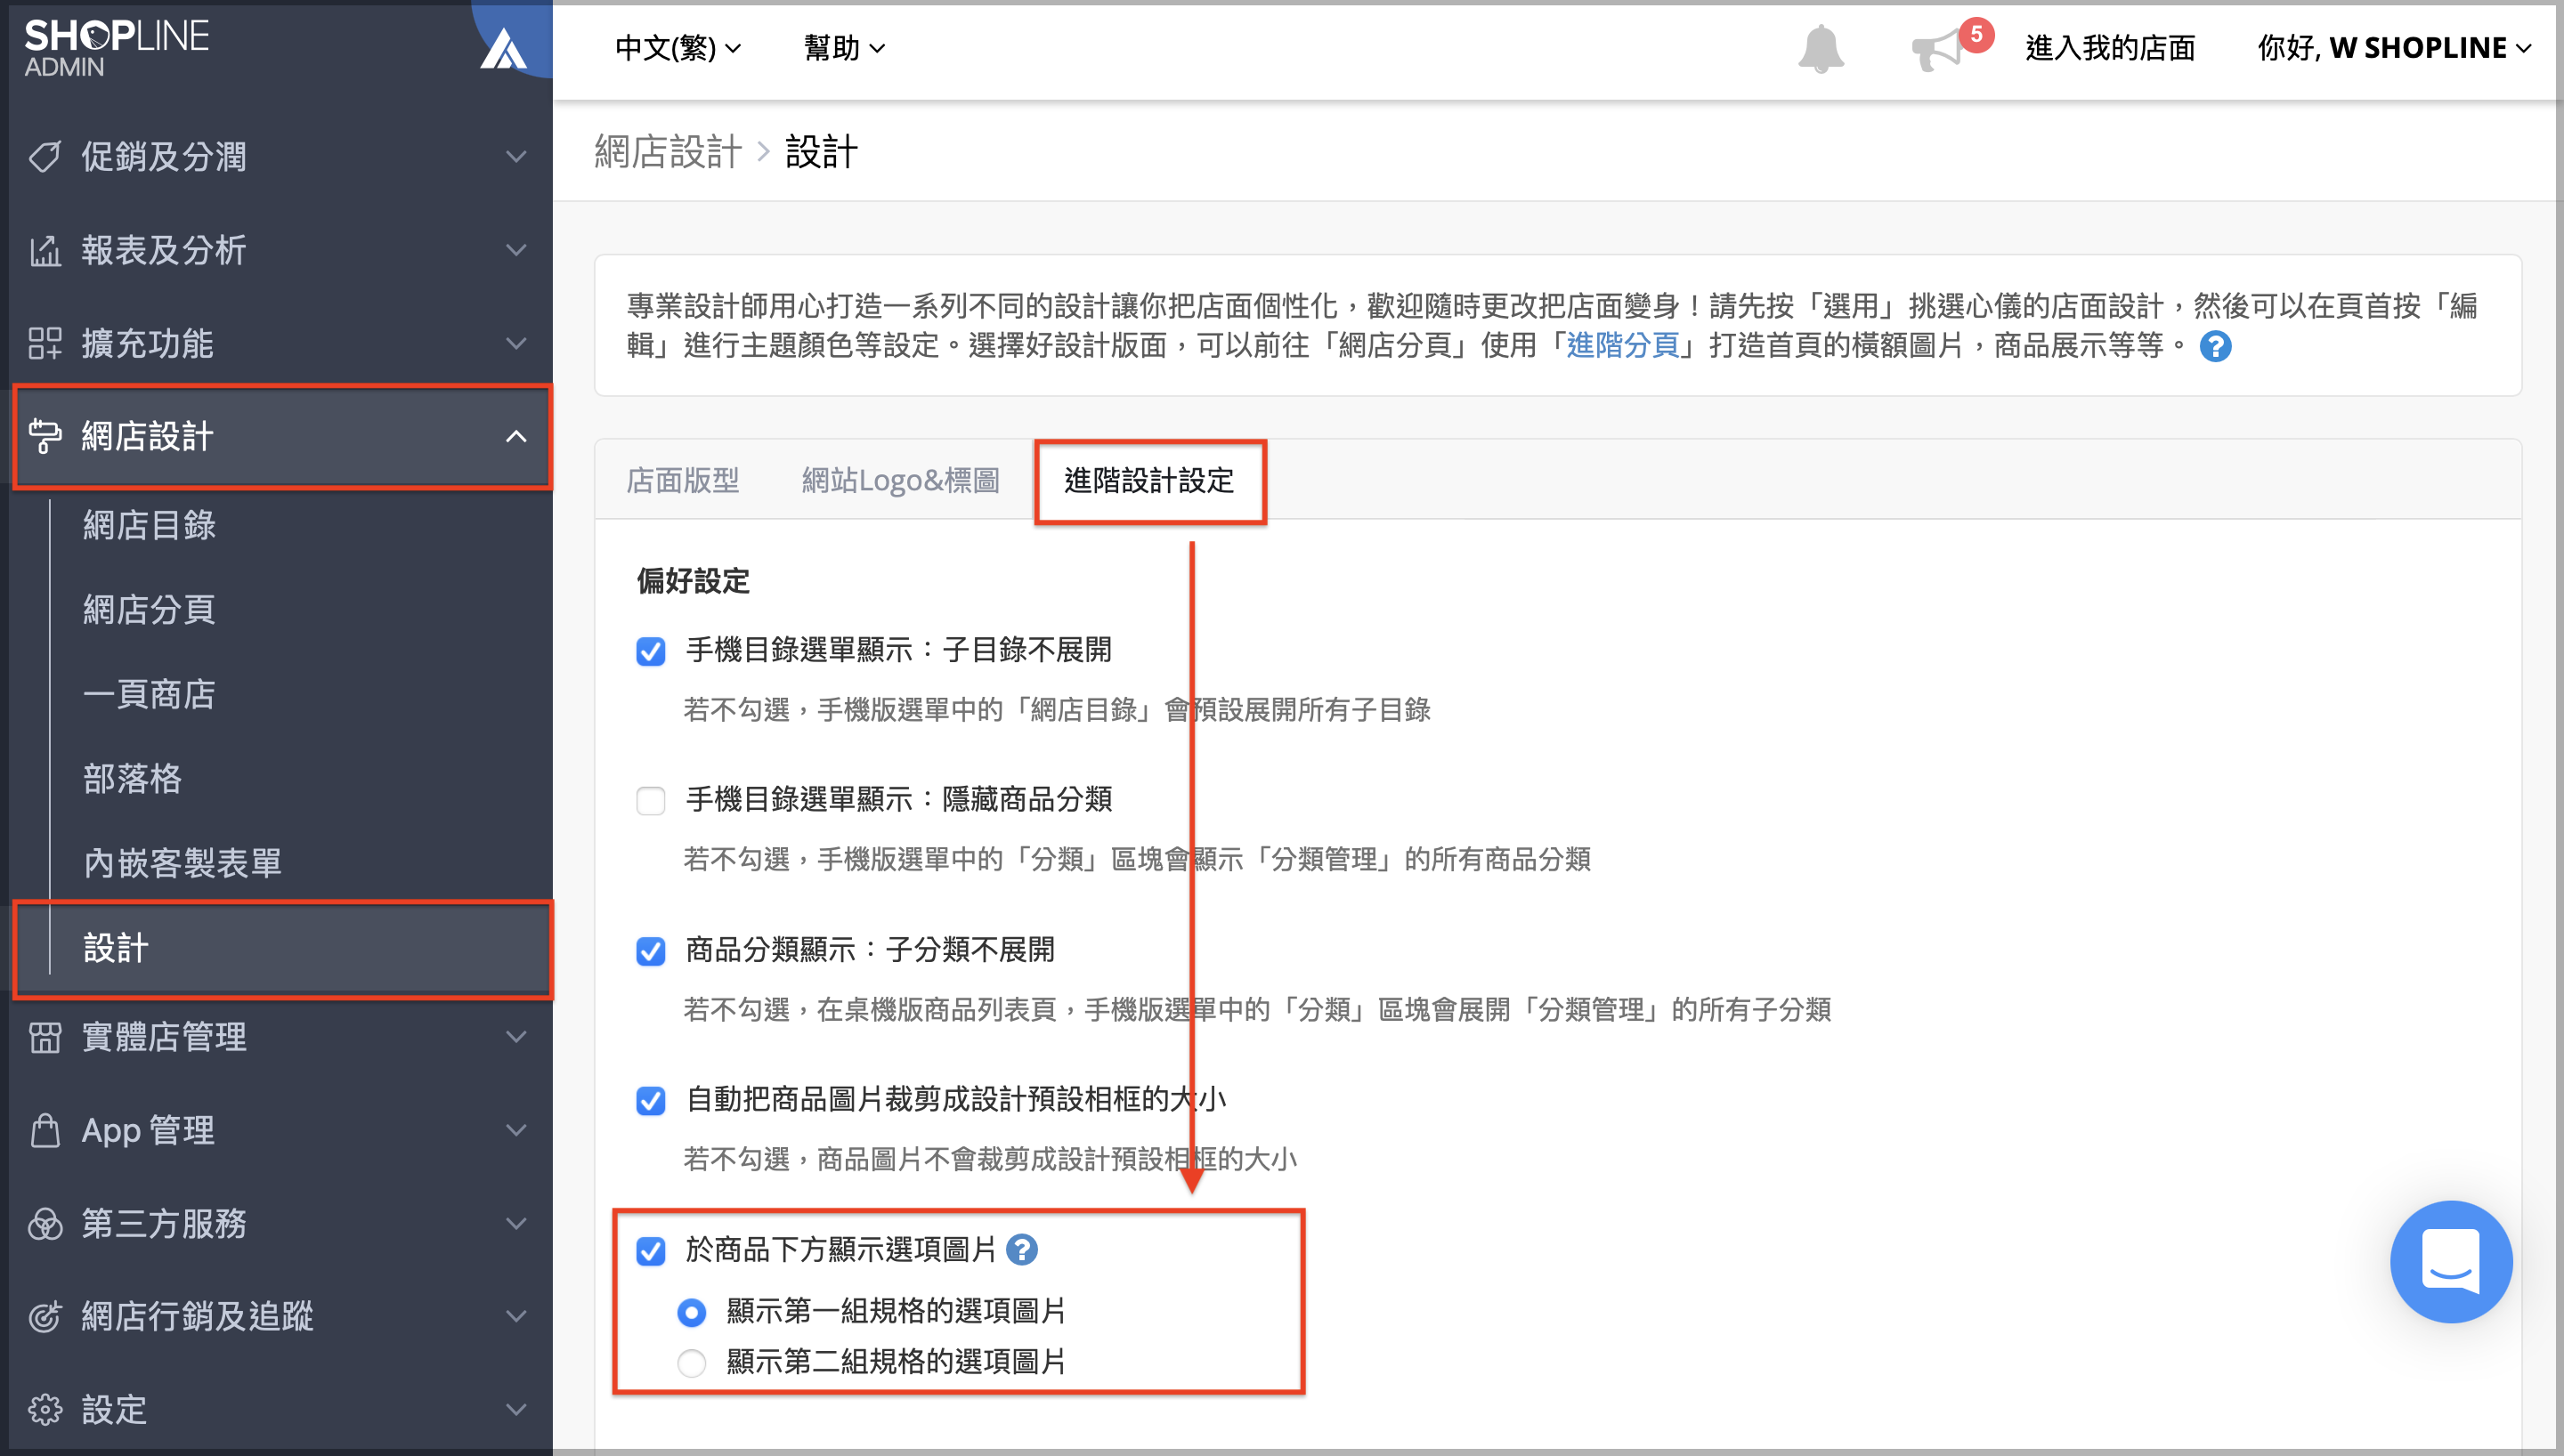The height and width of the screenshot is (1456, 2564).
Task: Collapse 網店設計 chevron
Action: 516,436
